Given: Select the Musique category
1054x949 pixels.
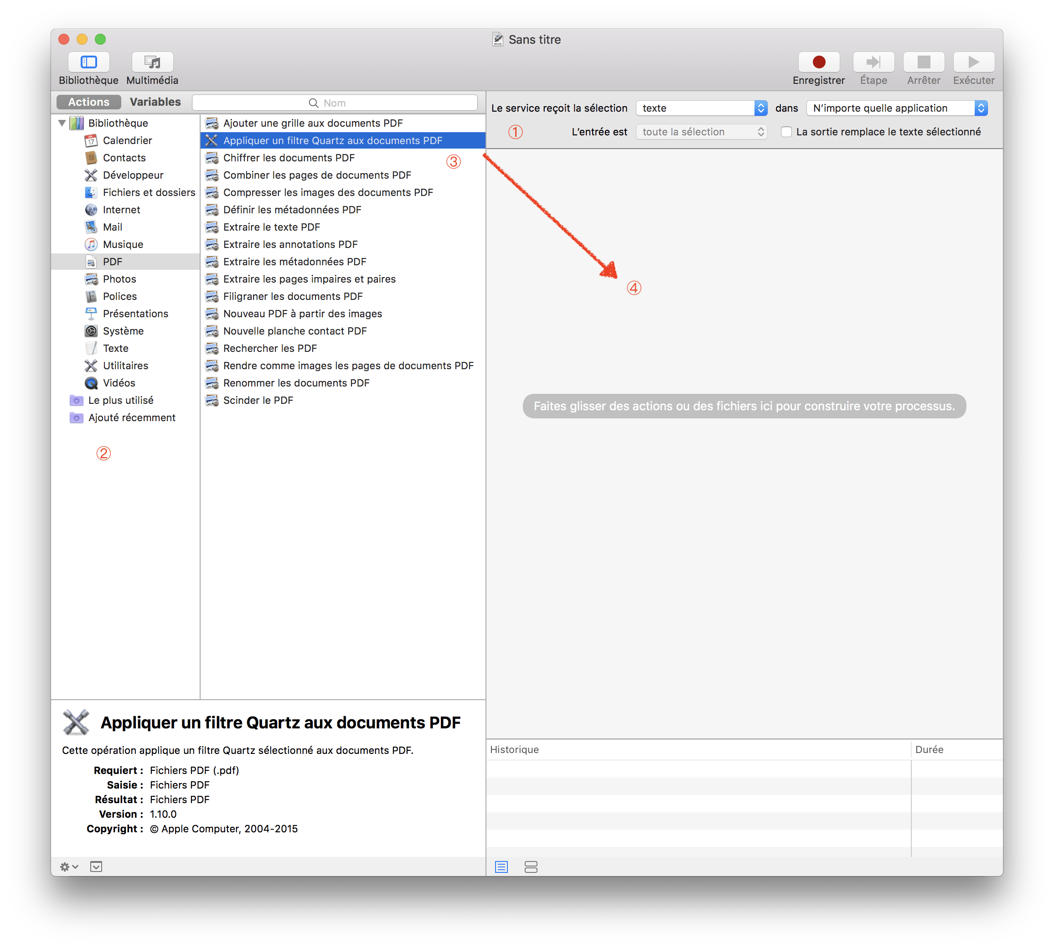Looking at the screenshot, I should pyautogui.click(x=126, y=244).
